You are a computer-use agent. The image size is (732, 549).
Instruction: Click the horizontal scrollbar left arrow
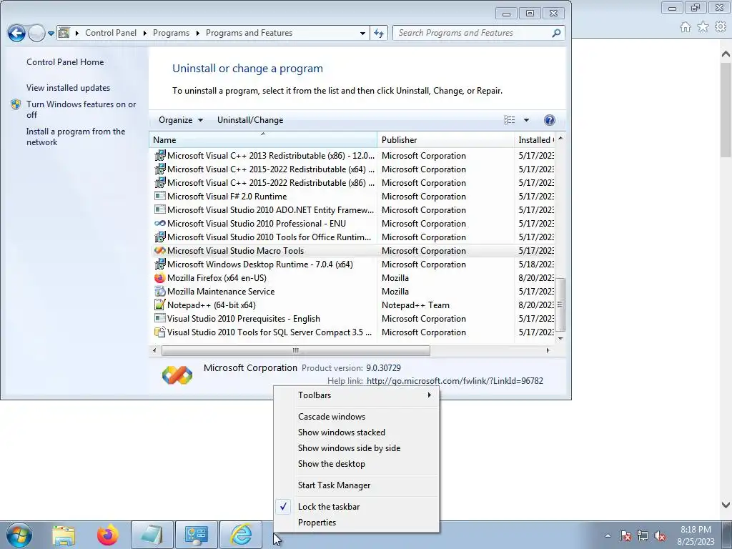154,350
